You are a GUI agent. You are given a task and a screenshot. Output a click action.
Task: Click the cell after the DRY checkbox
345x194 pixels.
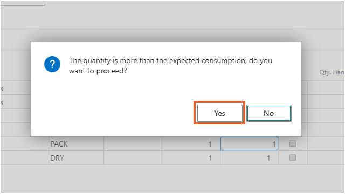[326, 158]
